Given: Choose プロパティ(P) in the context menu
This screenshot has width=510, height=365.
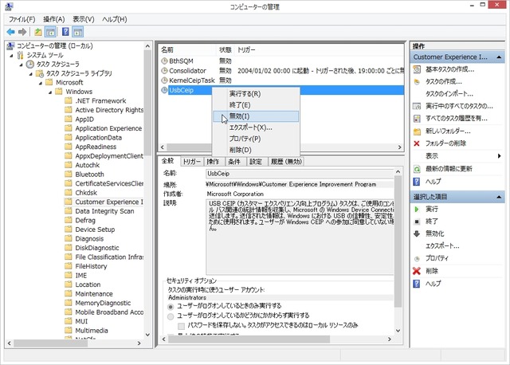Looking at the screenshot, I should [x=256, y=139].
